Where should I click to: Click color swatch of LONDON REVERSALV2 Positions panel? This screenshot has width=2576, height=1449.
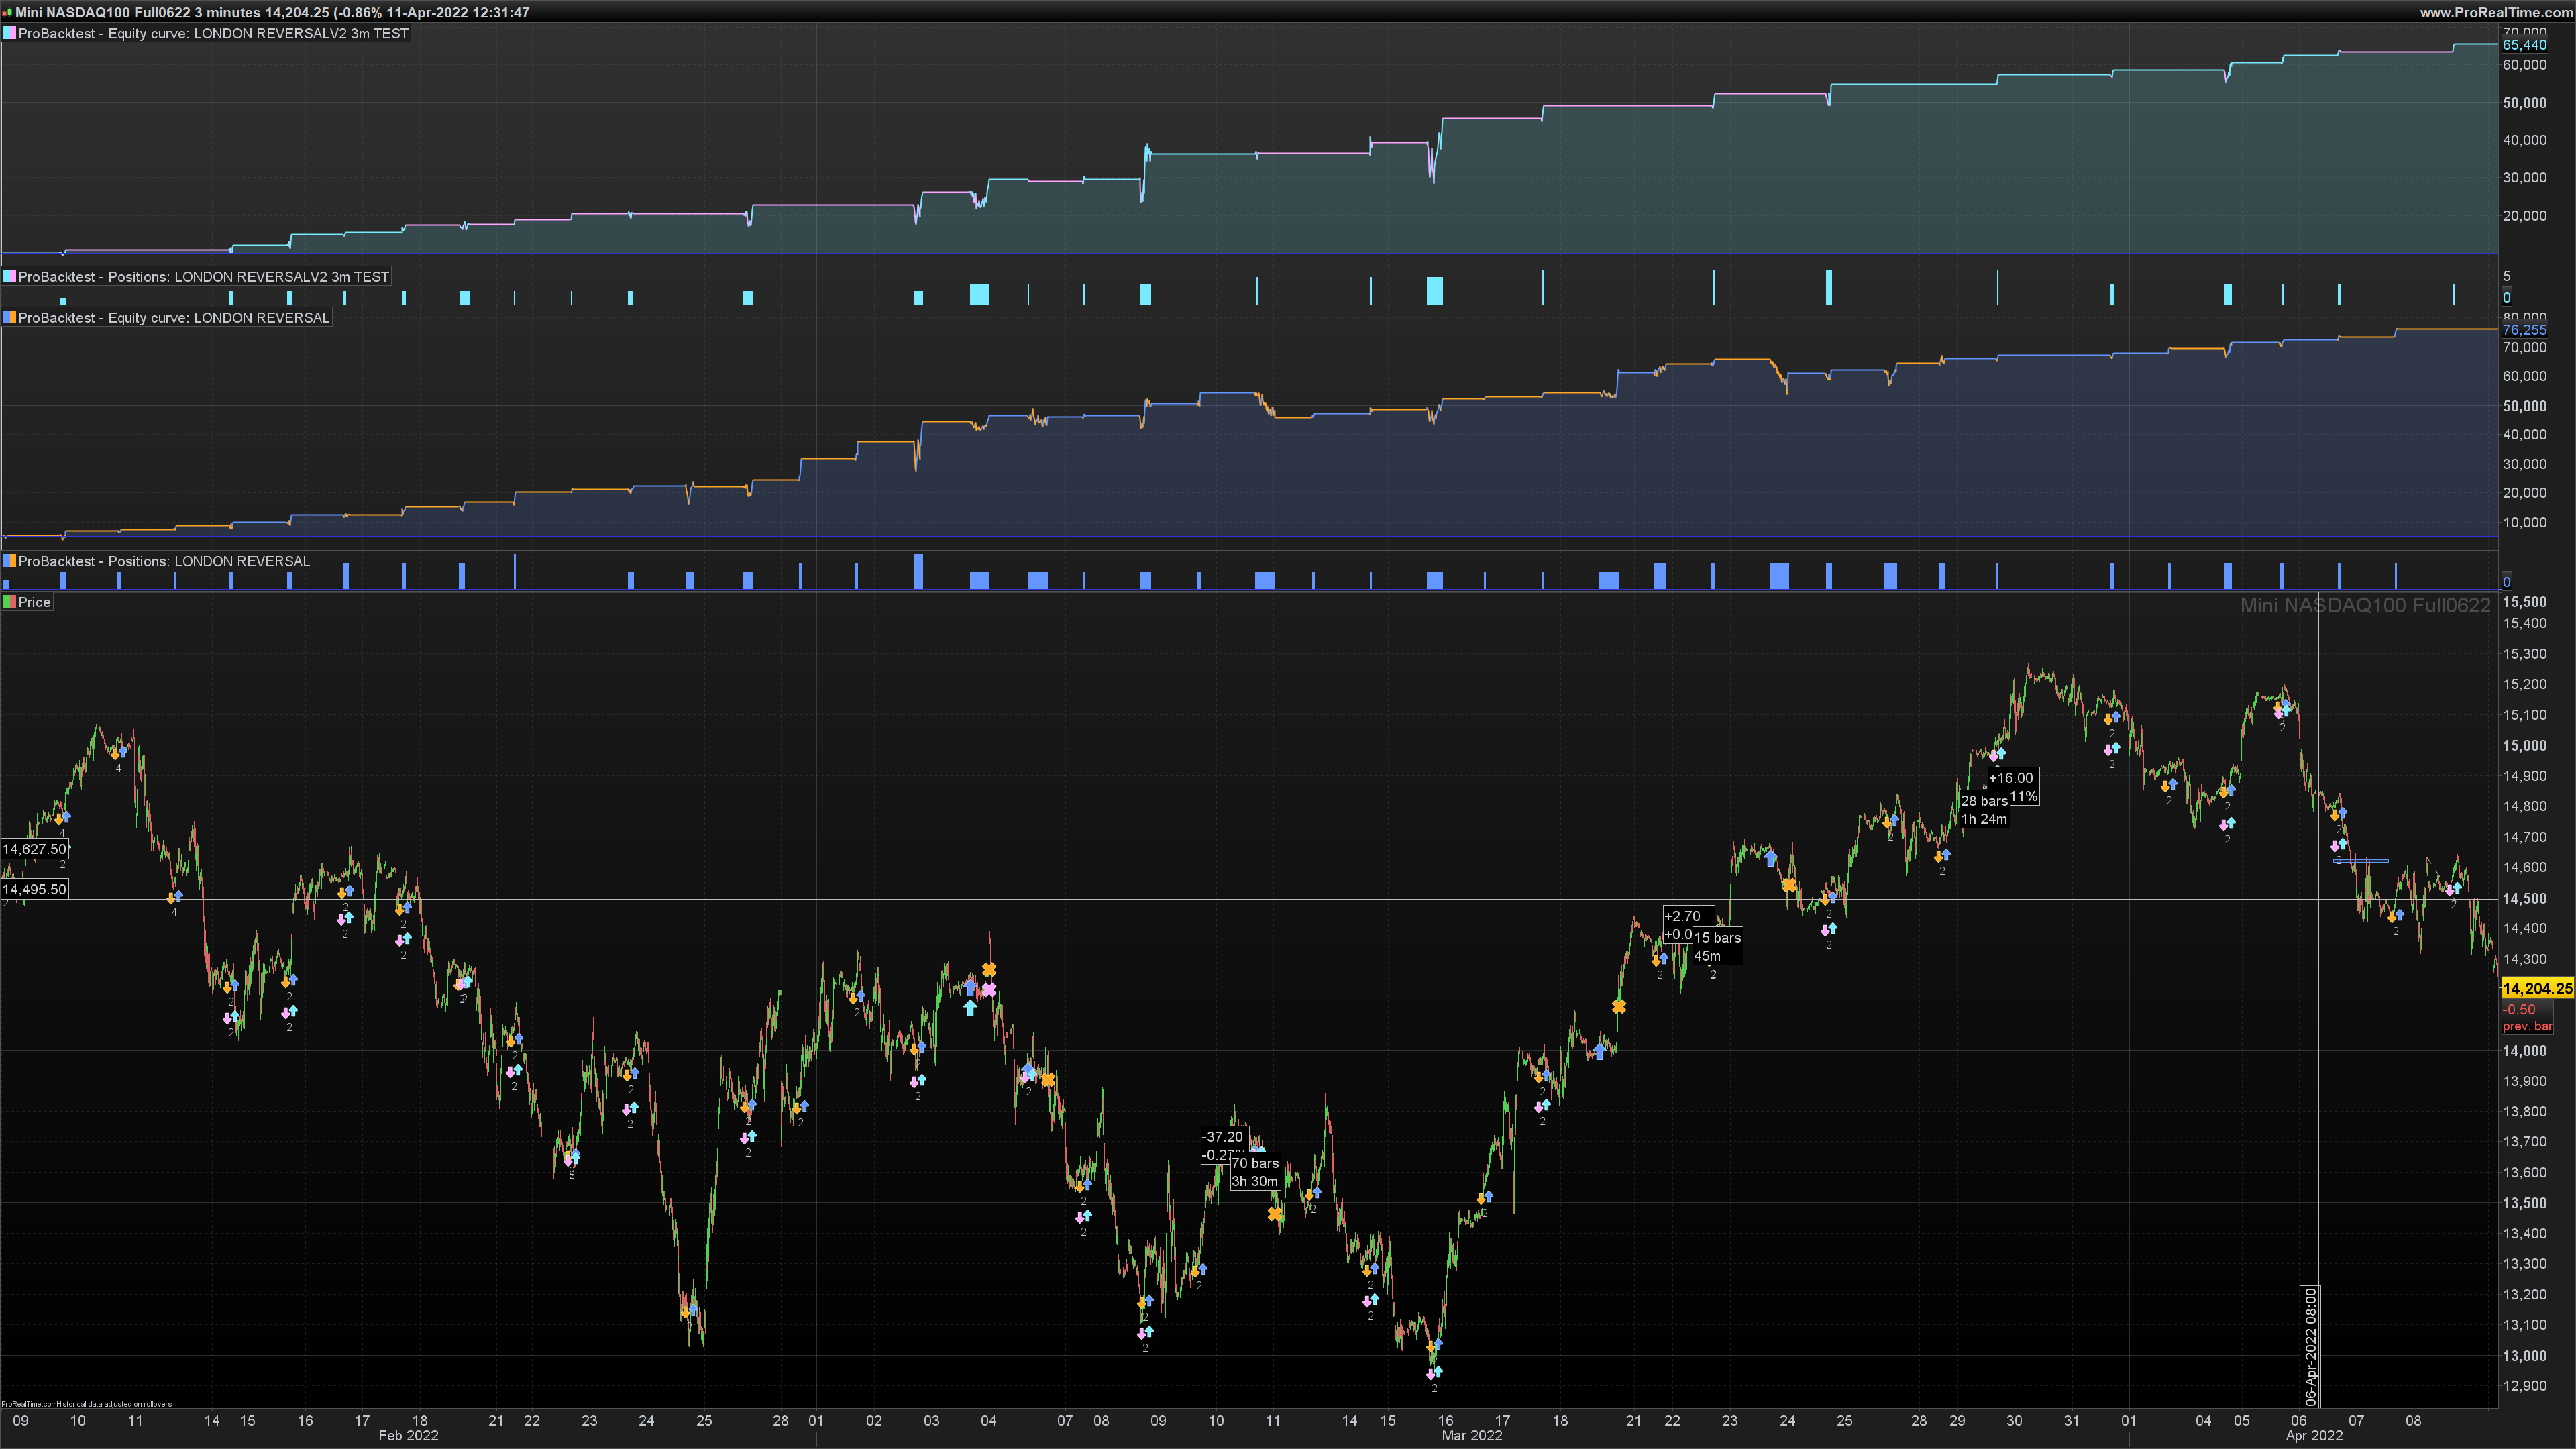[x=9, y=277]
